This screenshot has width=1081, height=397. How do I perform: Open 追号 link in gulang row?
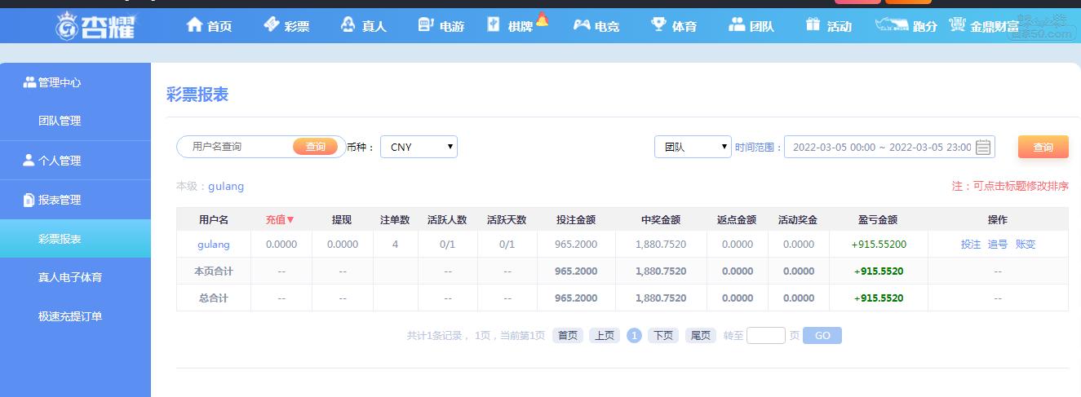998,244
